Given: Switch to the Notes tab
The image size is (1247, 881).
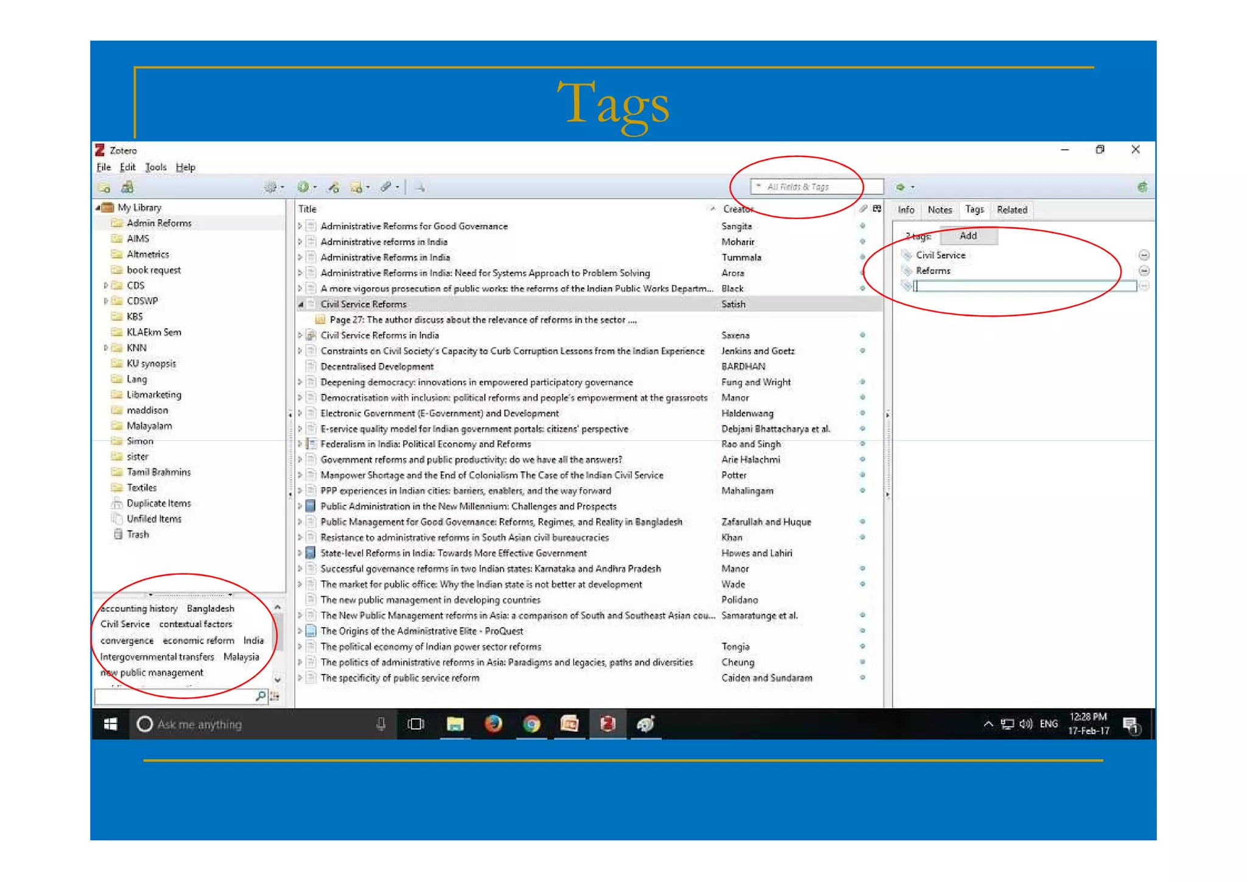Looking at the screenshot, I should (939, 209).
